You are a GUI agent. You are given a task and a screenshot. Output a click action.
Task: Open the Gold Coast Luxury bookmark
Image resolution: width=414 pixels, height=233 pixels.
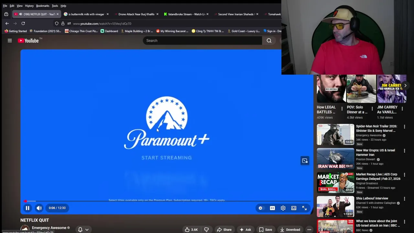click(243, 31)
